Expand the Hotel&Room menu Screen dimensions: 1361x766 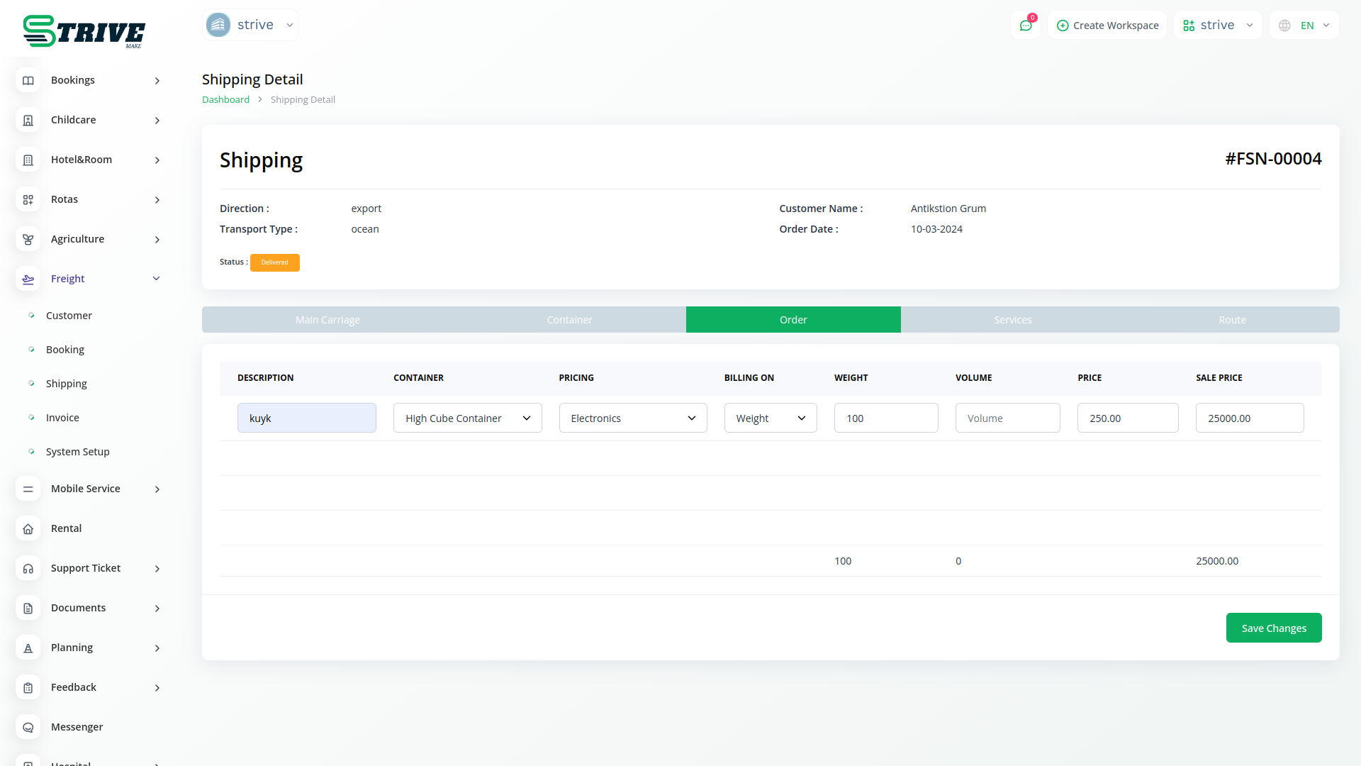pos(157,160)
